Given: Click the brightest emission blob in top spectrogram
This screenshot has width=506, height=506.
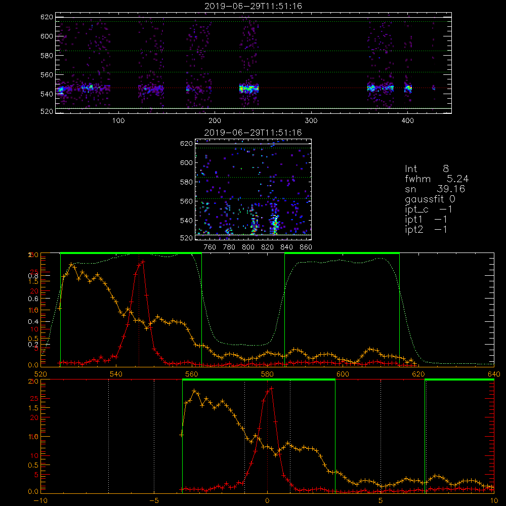Looking at the screenshot, I should coord(249,89).
